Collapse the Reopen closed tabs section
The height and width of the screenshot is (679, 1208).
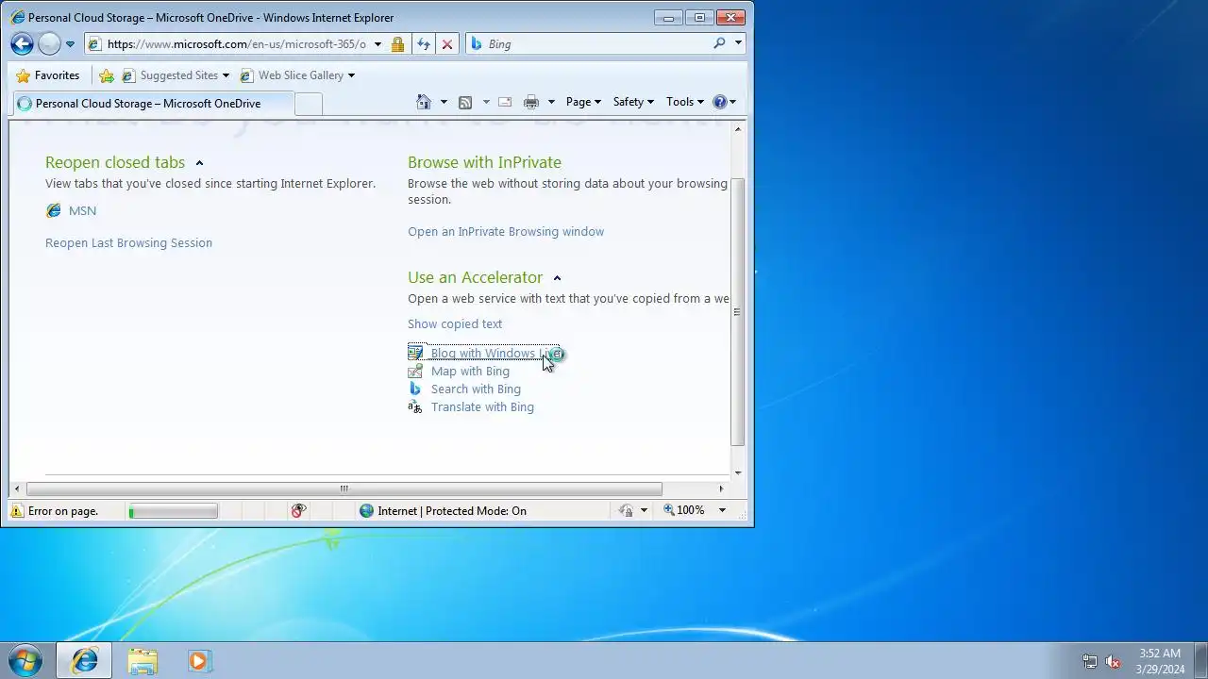(x=199, y=163)
